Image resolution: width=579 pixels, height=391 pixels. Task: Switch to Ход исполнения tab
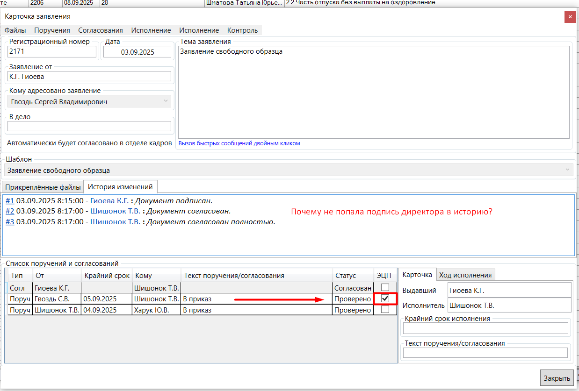point(465,275)
